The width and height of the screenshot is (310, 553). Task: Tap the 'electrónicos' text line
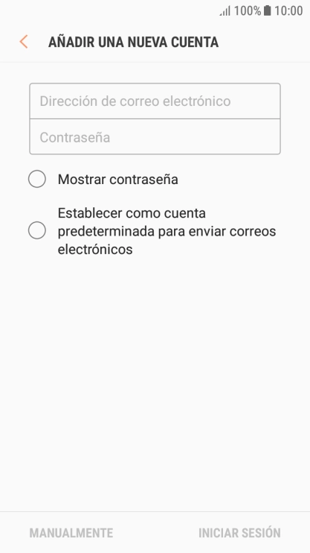[x=95, y=249]
